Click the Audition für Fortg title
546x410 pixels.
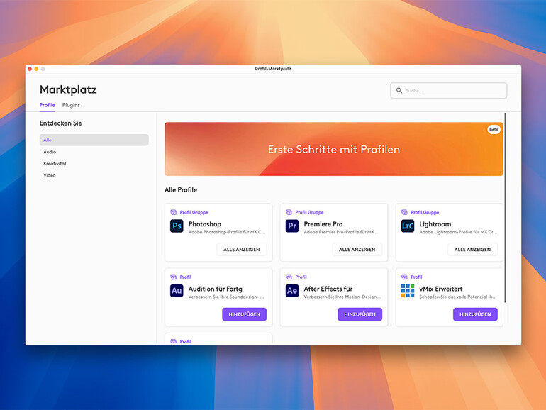pyautogui.click(x=215, y=289)
